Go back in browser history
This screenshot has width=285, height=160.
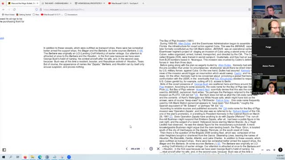click(4, 9)
